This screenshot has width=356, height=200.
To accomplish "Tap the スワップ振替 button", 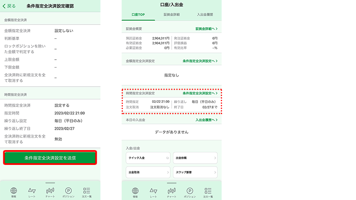I will click(x=195, y=173).
